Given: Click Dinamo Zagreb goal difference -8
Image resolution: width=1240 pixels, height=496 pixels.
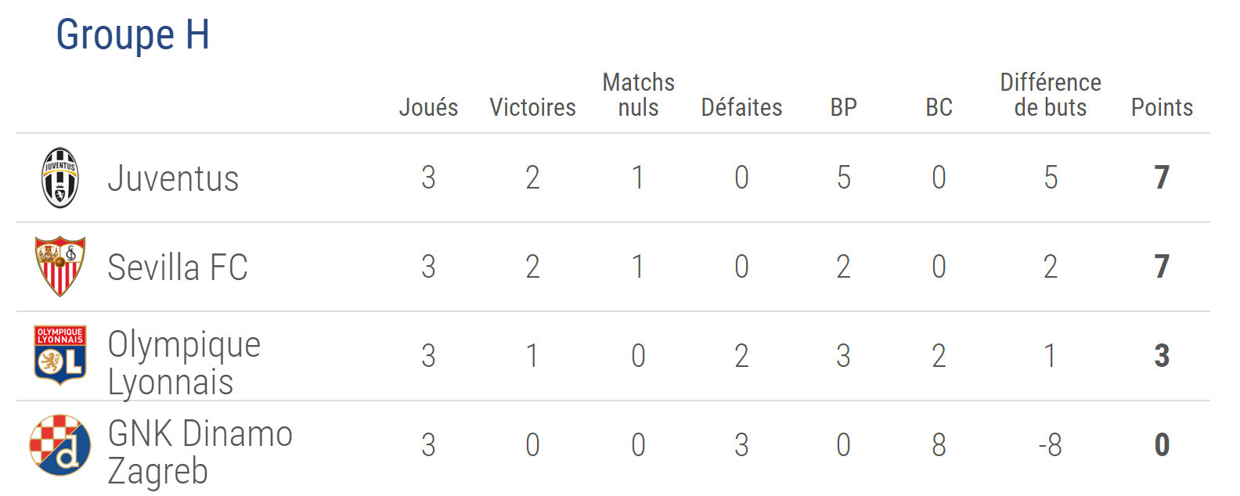Looking at the screenshot, I should click(1050, 445).
